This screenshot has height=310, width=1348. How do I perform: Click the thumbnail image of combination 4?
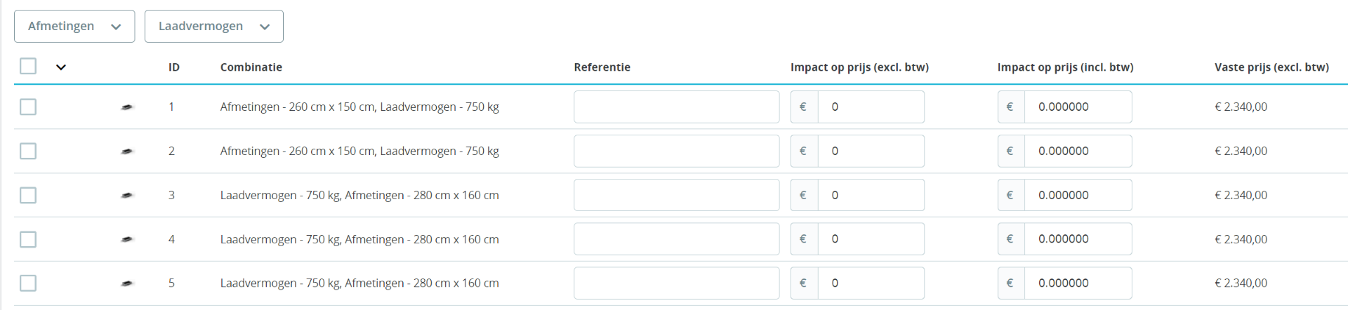tap(127, 239)
